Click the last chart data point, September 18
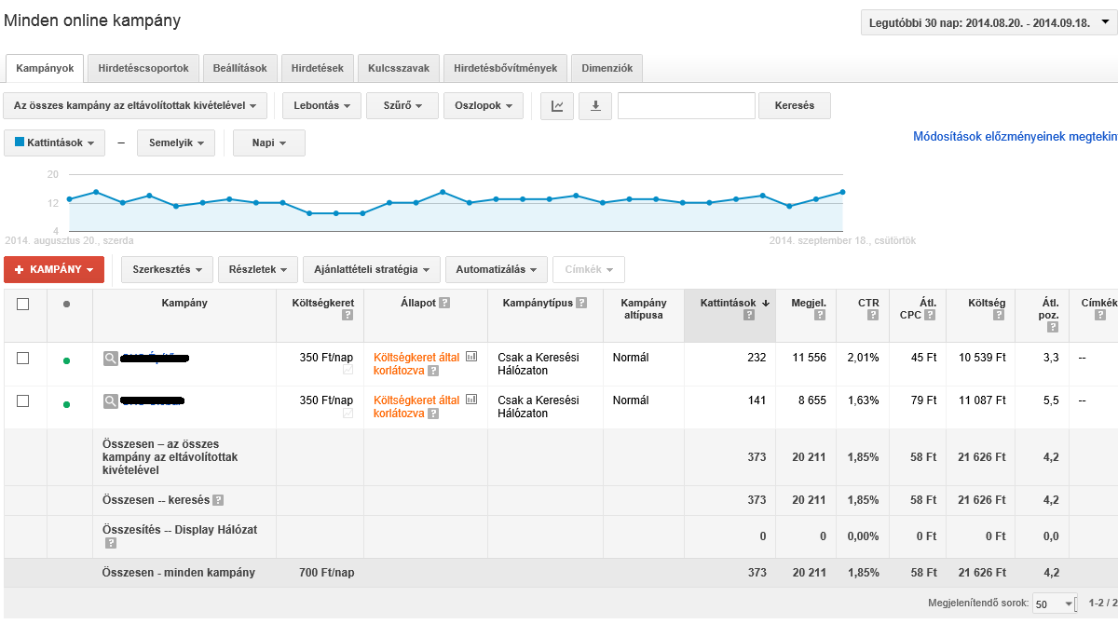This screenshot has height=624, width=1118. [x=842, y=192]
